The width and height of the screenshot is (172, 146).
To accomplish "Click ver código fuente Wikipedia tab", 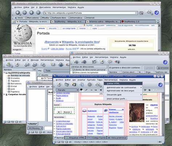I will coord(69,29).
